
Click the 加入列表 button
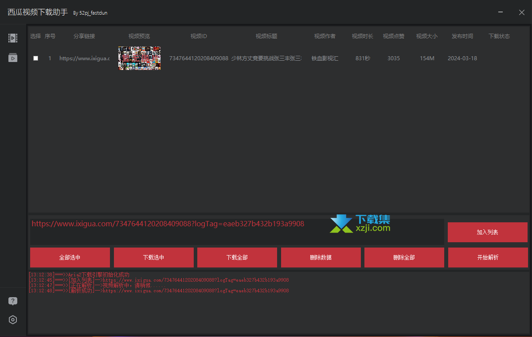pyautogui.click(x=488, y=232)
